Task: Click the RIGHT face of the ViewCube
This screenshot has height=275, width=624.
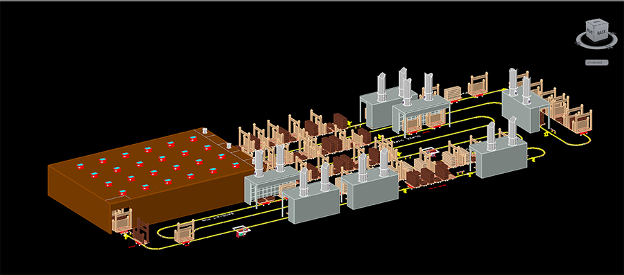Action: point(591,31)
